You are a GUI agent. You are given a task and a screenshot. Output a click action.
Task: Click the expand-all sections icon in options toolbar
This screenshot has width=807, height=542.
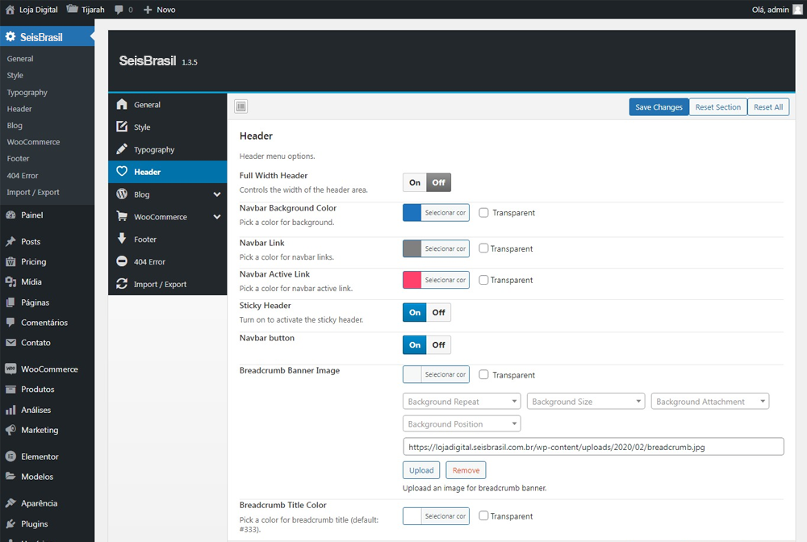pos(241,106)
